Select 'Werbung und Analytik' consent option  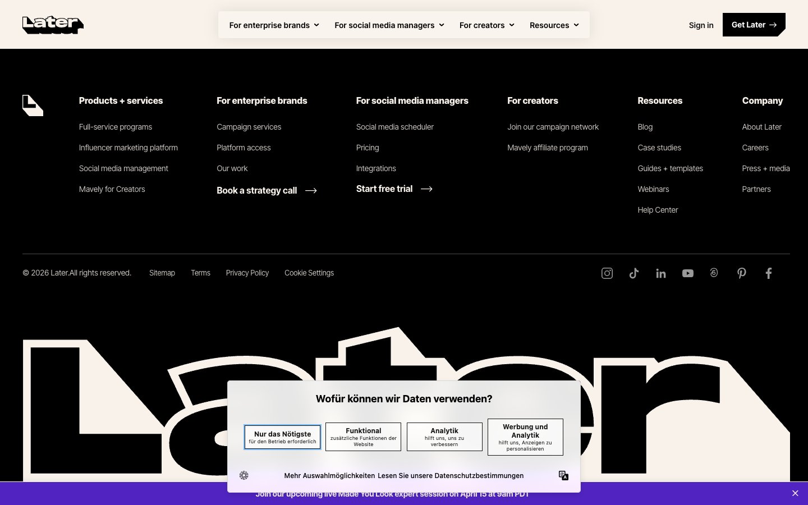coord(525,437)
